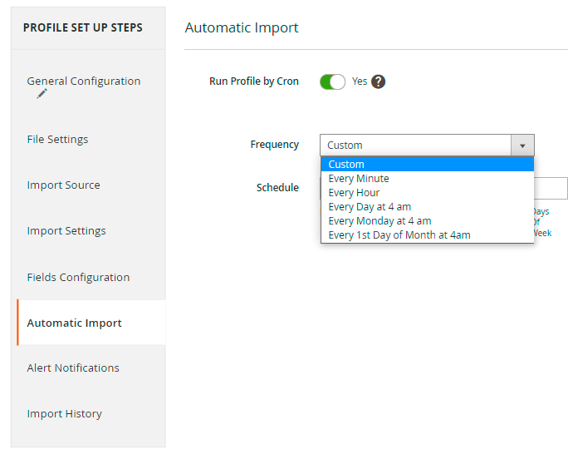The width and height of the screenshot is (568, 454).
Task: Go to the File Settings step
Action: click(x=57, y=140)
